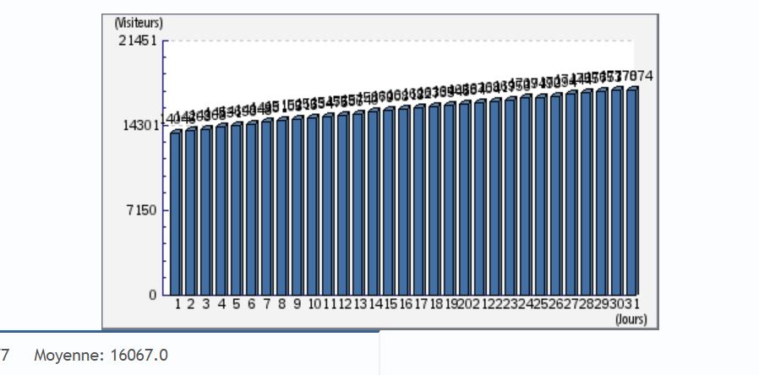Click the 7150 y-axis label

[x=144, y=209]
